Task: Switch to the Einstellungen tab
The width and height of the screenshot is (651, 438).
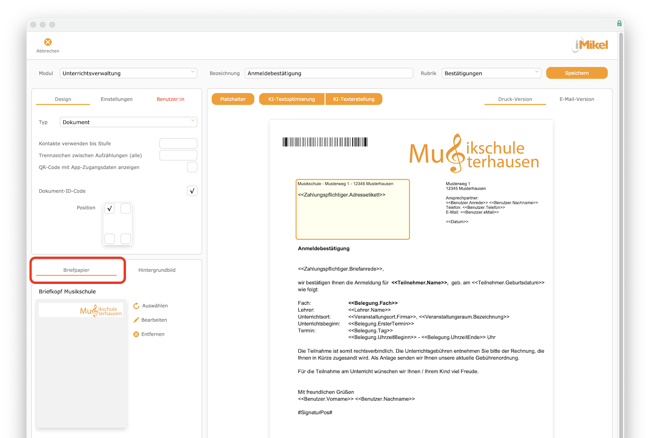Action: tap(117, 99)
